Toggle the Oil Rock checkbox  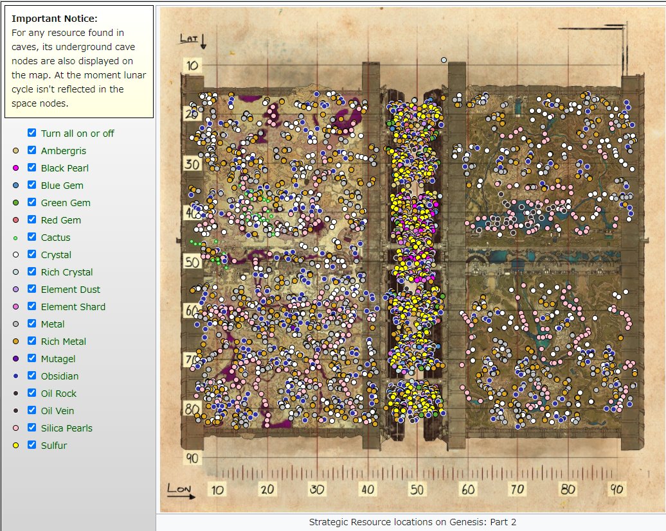[32, 393]
